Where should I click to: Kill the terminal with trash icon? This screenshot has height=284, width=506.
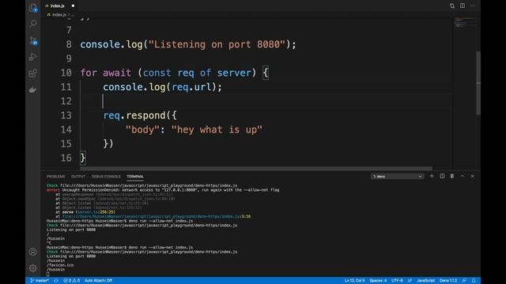[452, 176]
